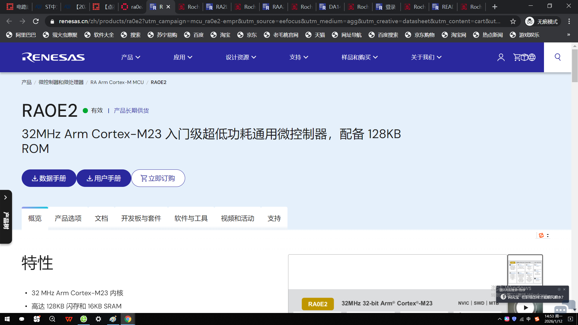
Task: Switch to the 视频和活动 tab
Action: 238,218
